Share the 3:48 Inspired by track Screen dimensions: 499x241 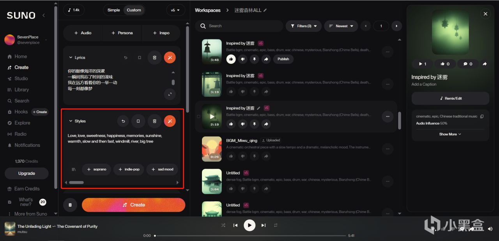[x=266, y=59]
